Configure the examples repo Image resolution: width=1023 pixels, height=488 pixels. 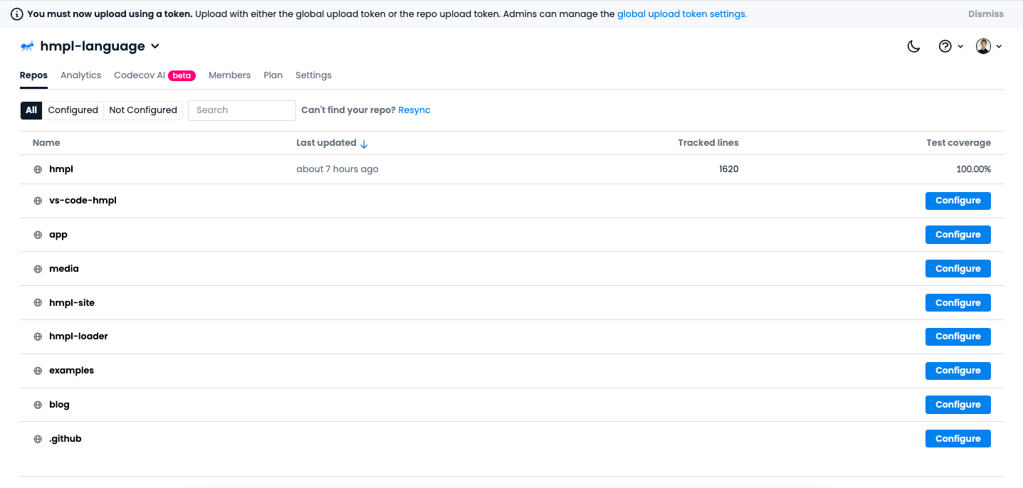point(958,371)
